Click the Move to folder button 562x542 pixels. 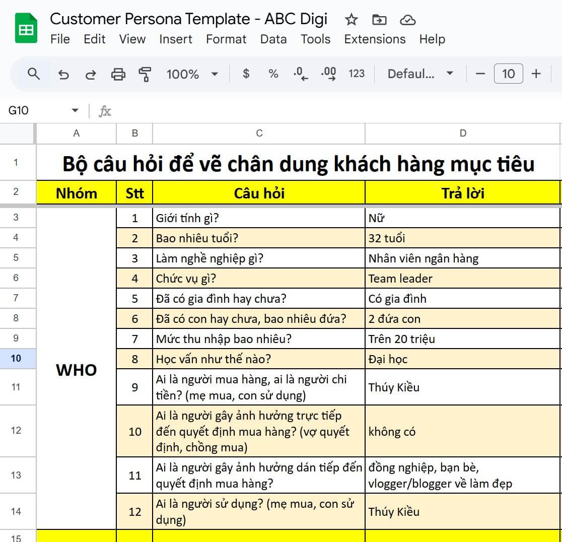point(379,19)
